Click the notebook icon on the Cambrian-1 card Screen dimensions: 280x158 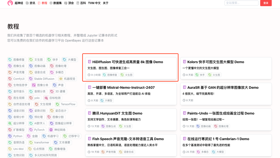click(x=185, y=139)
